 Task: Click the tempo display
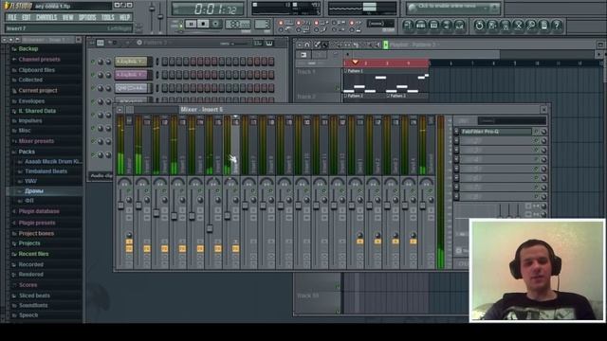point(238,25)
